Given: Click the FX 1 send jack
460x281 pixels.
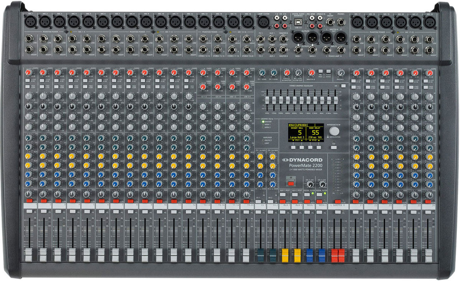Looking at the screenshot, I should [261, 39].
